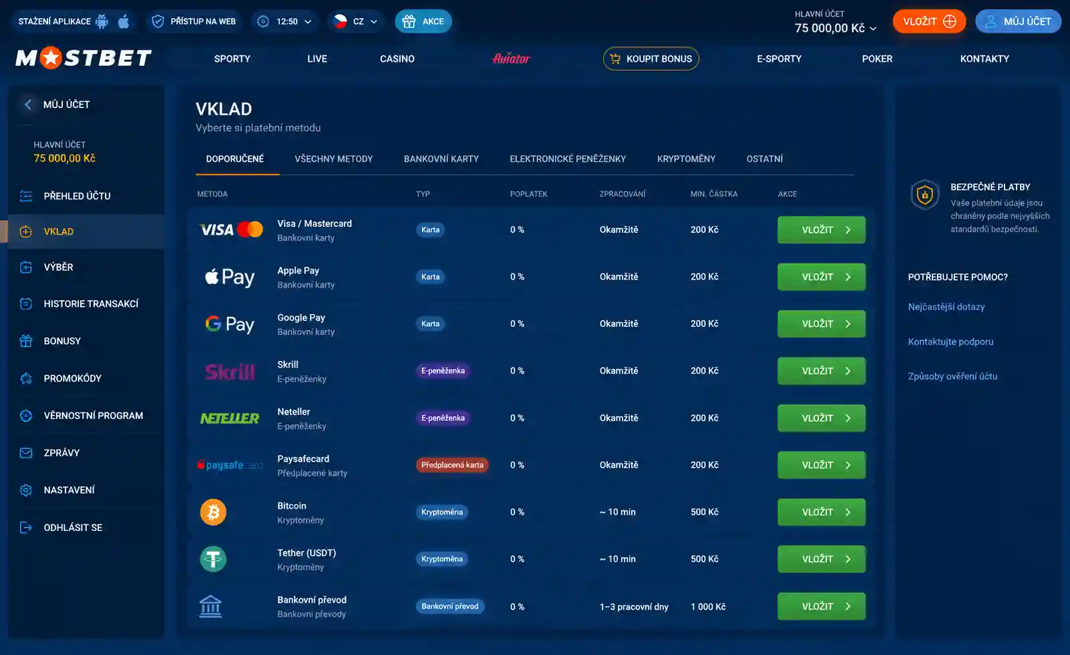Click the Věrnostní program icon
Image resolution: width=1070 pixels, height=655 pixels.
point(26,416)
